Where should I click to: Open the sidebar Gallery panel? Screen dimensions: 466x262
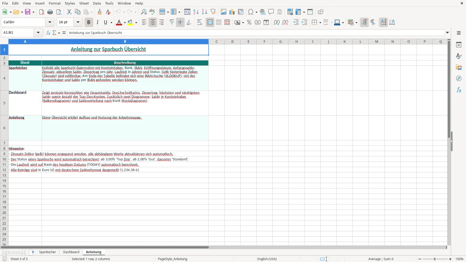(x=459, y=68)
